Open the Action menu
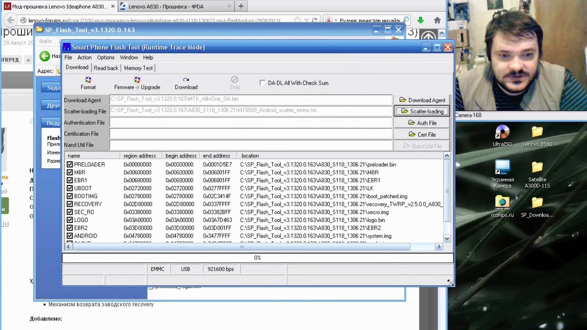The height and width of the screenshot is (330, 587). pyautogui.click(x=84, y=57)
